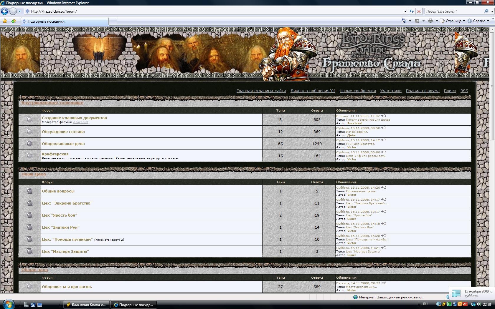Run search with the magnifier icon
Image resolution: width=495 pixels, height=309 pixels.
(486, 11)
